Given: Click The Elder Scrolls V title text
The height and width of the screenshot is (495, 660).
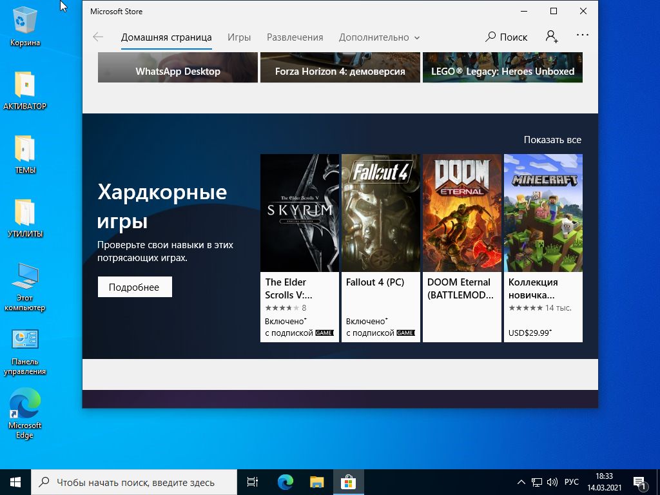Looking at the screenshot, I should (289, 288).
